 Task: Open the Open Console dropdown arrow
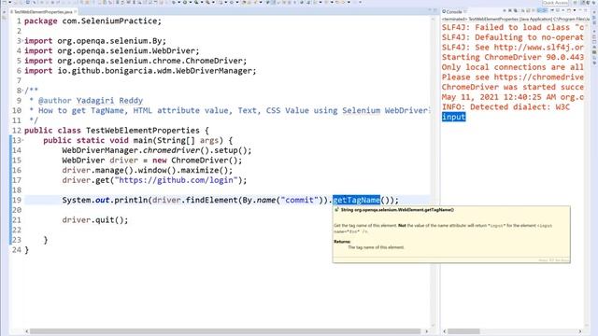pos(575,11)
